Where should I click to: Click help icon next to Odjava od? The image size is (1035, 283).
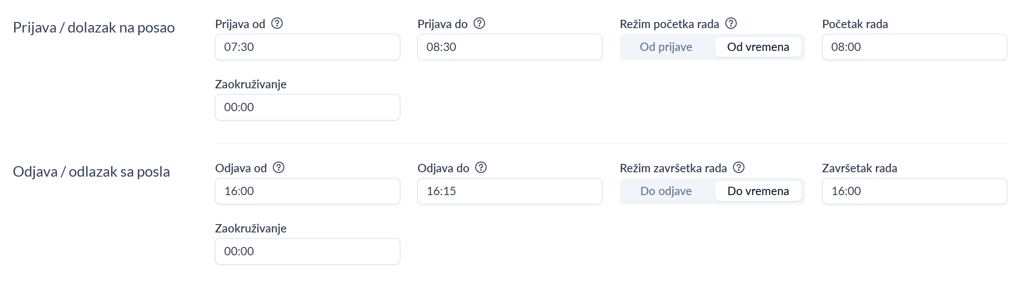[279, 167]
